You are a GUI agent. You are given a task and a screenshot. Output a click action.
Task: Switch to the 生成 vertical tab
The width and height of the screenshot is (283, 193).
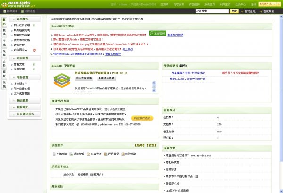point(4,43)
